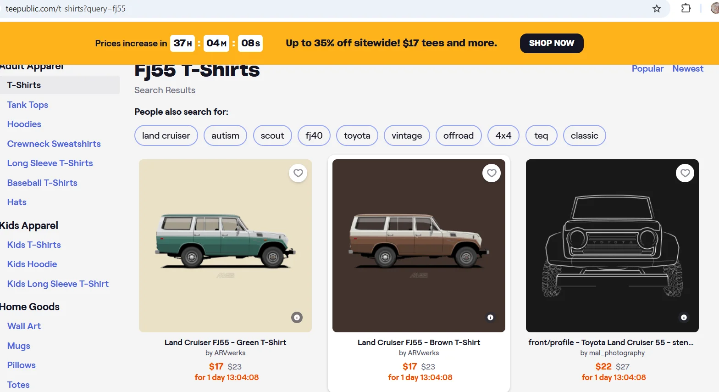The image size is (719, 392).
Task: Open the Hats category
Action: [17, 202]
